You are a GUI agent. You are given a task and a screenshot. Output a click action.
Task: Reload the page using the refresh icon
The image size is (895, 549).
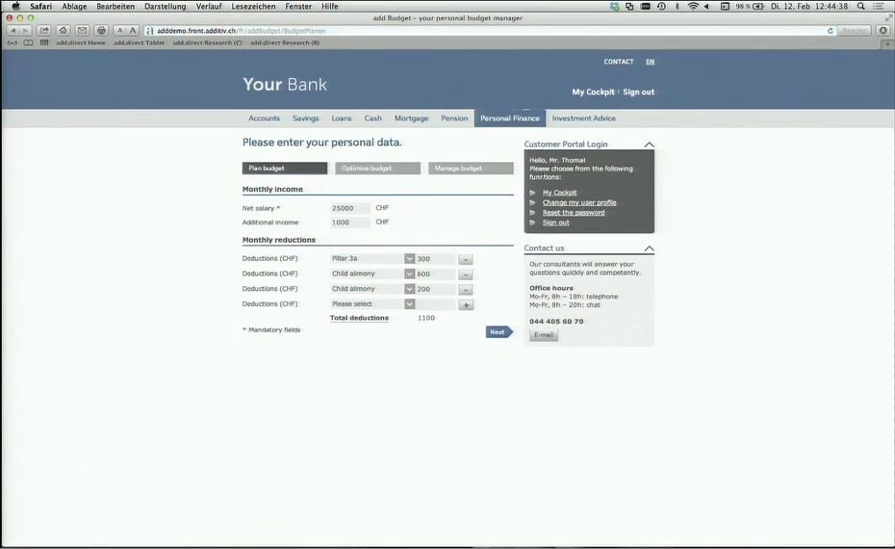(831, 31)
